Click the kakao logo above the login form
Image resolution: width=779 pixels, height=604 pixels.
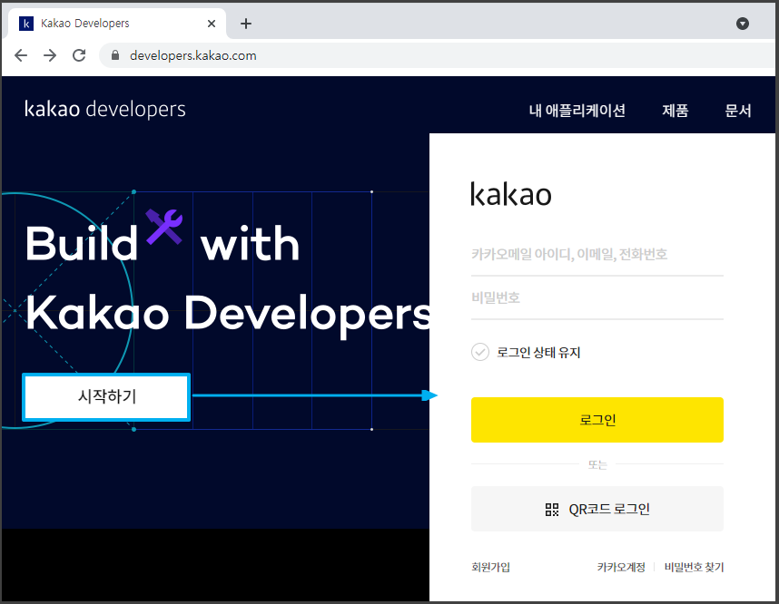tap(510, 193)
